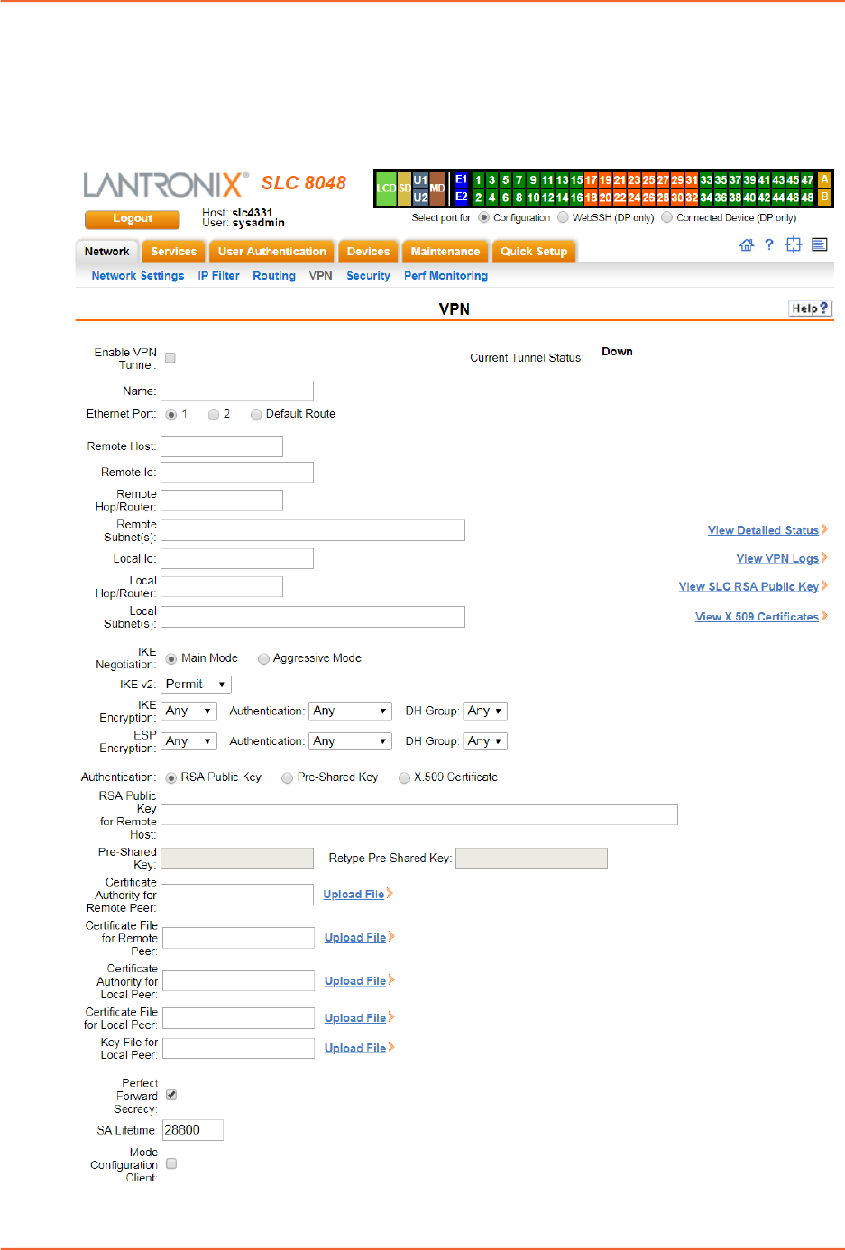
Task: Select the SD card port indicator
Action: (x=405, y=188)
